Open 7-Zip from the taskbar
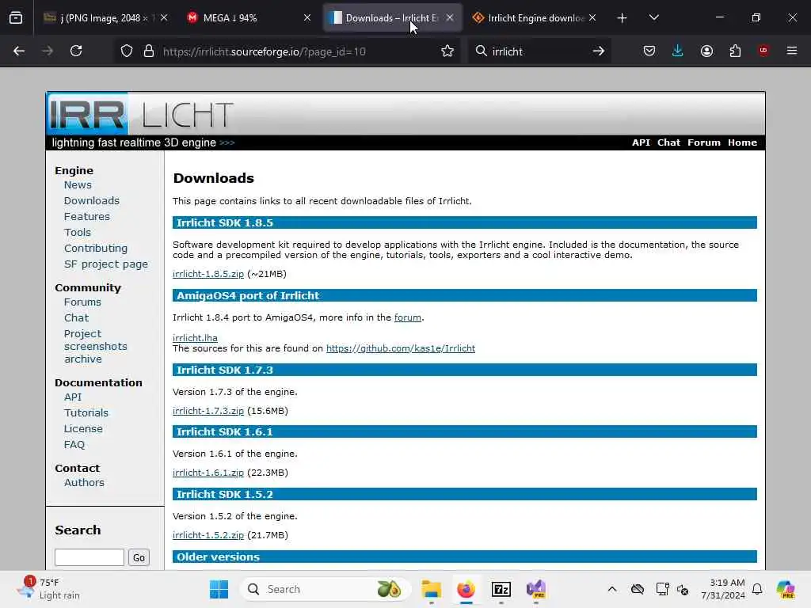The image size is (811, 608). point(501,589)
